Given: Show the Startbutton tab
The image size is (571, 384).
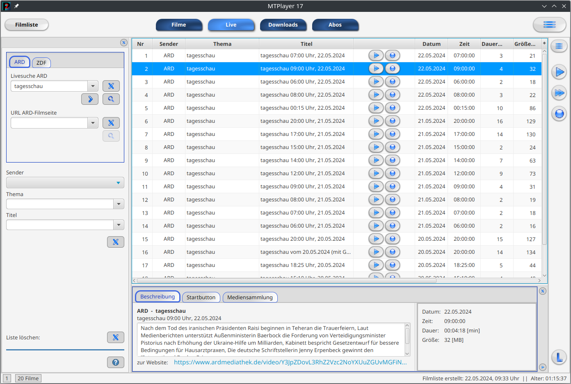Looking at the screenshot, I should [x=201, y=297].
